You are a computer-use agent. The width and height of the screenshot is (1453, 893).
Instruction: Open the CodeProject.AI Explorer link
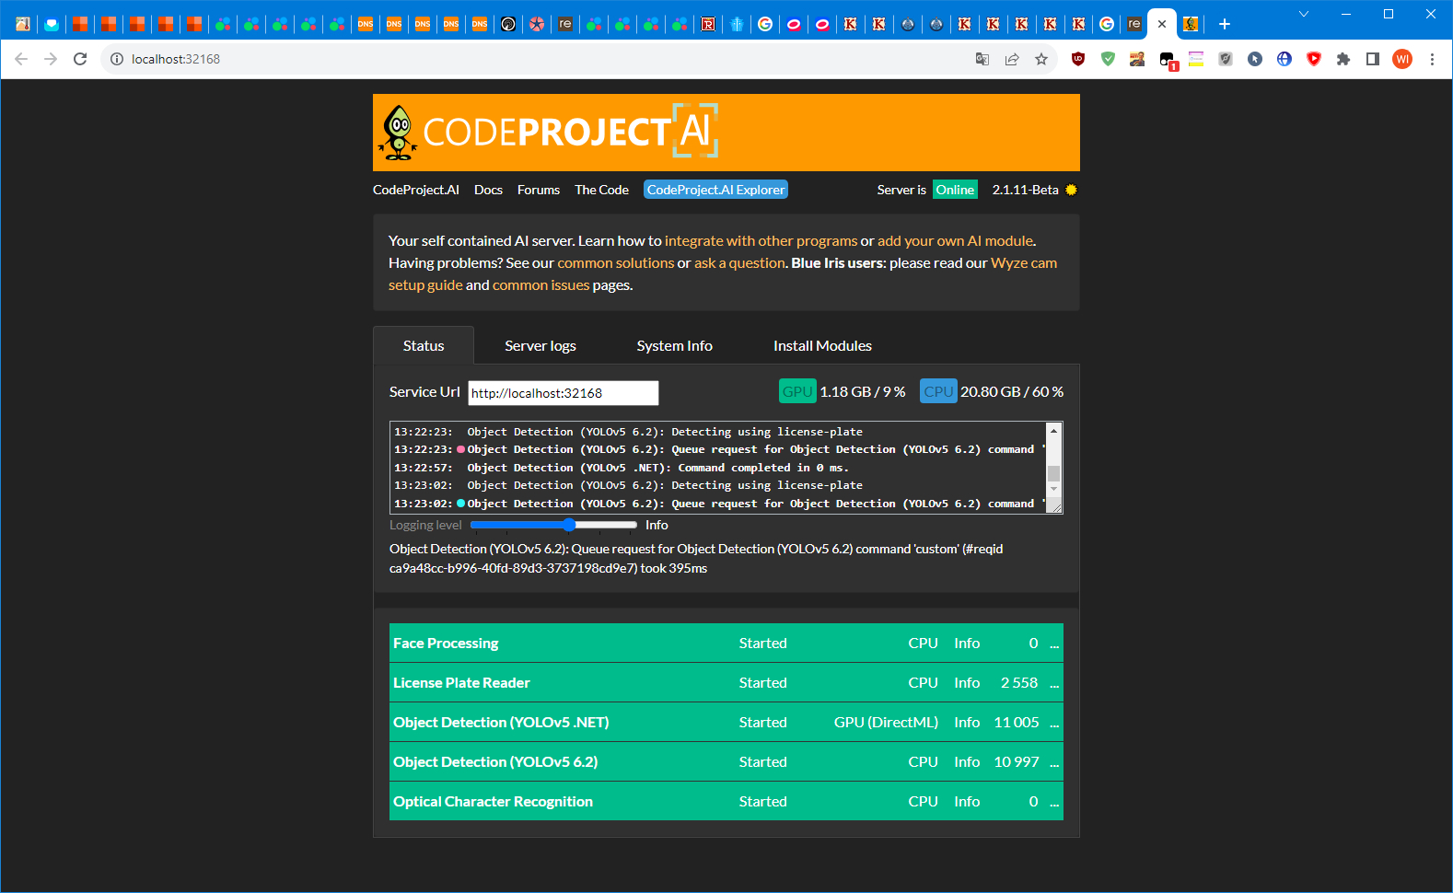[x=715, y=190]
